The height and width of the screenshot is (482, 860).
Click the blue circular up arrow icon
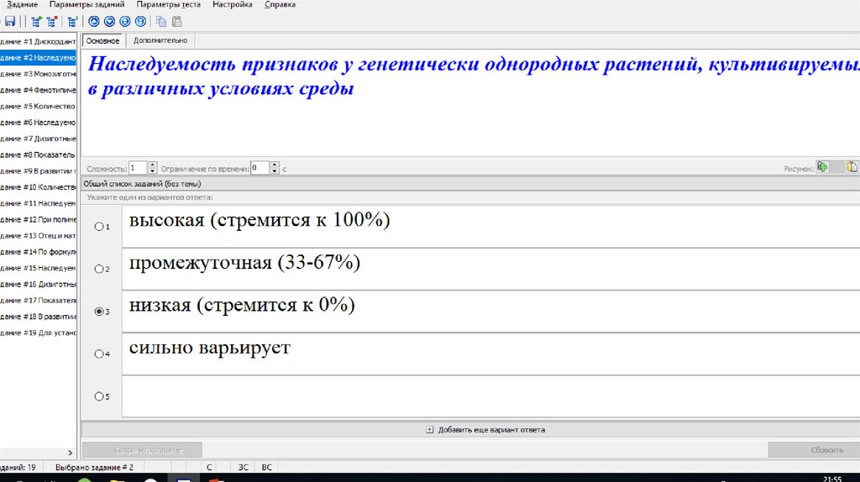tap(94, 22)
